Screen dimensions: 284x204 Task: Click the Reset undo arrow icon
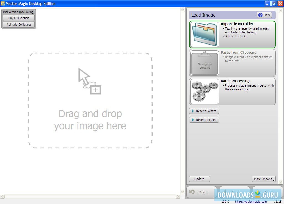(192, 192)
